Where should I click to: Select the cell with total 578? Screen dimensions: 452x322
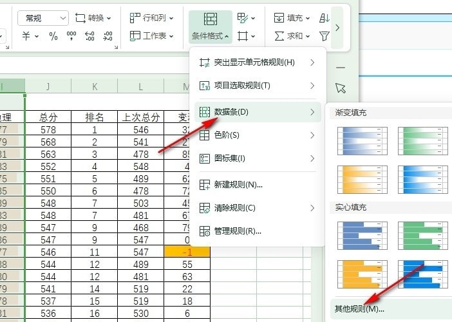[x=48, y=129]
